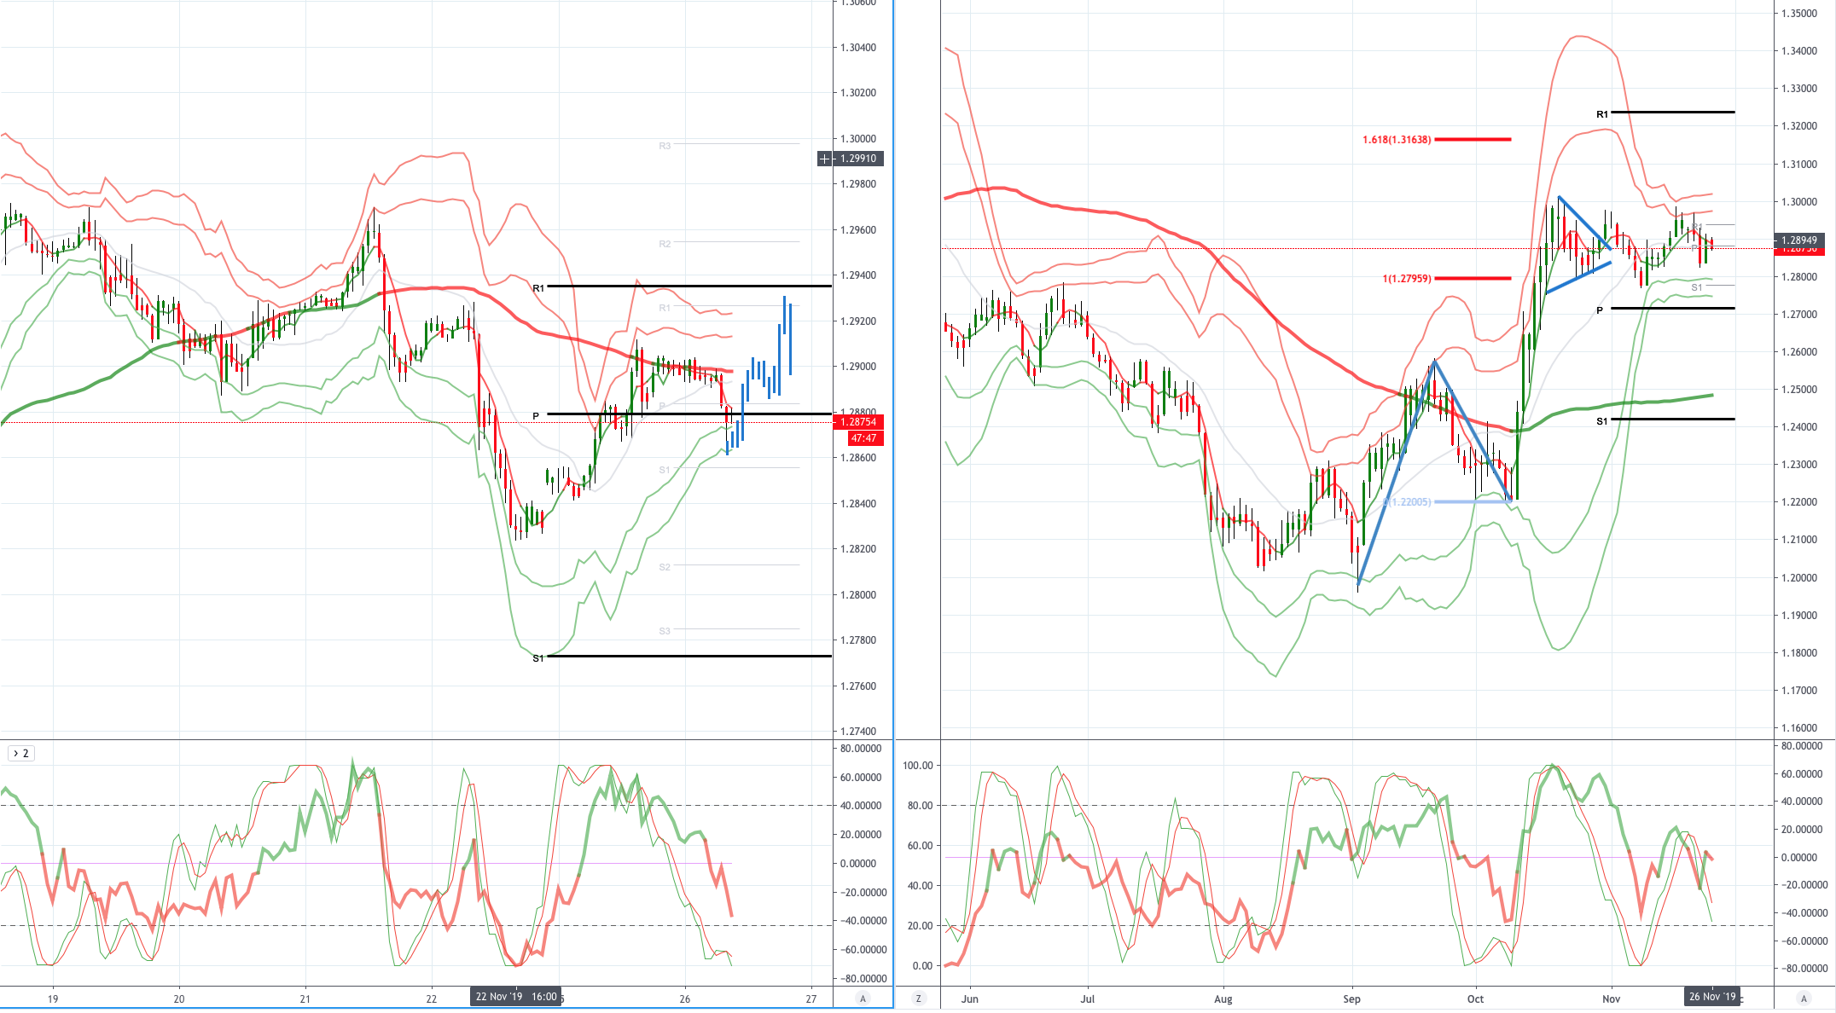Click the bold black P pivot label in hourly chart
Image resolution: width=1836 pixels, height=1013 pixels.
pyautogui.click(x=536, y=416)
